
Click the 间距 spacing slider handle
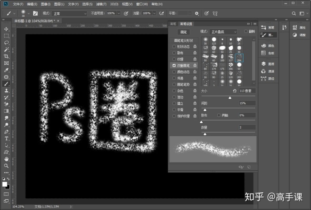coord(205,110)
